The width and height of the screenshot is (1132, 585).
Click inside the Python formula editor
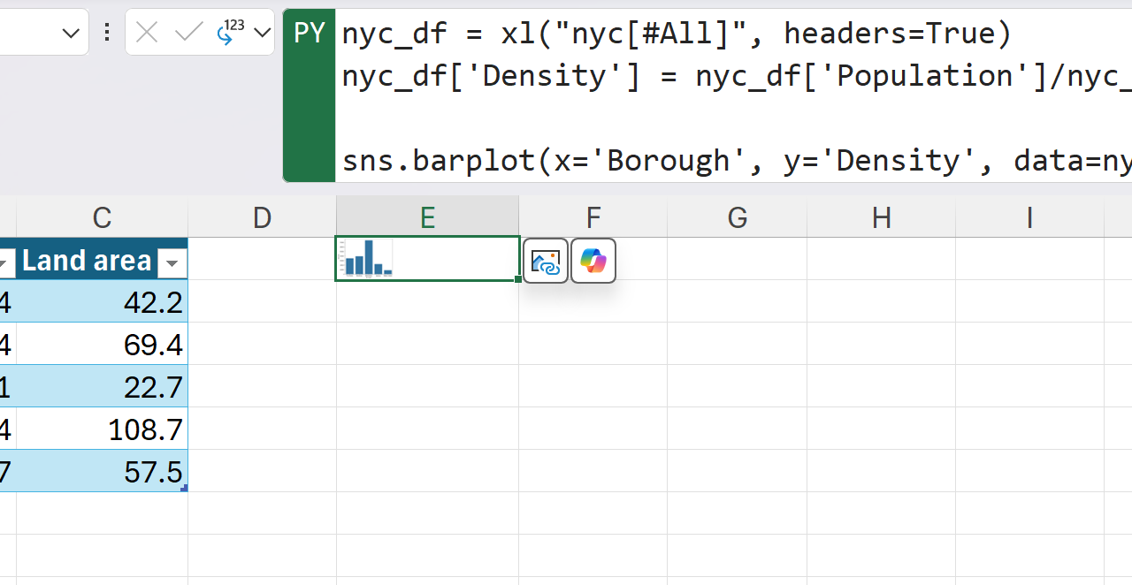click(x=734, y=95)
